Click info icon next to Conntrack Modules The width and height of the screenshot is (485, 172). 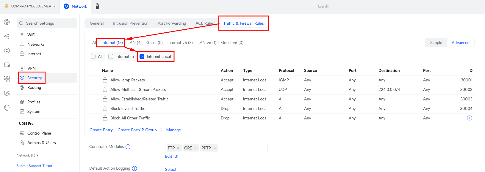coord(128,147)
